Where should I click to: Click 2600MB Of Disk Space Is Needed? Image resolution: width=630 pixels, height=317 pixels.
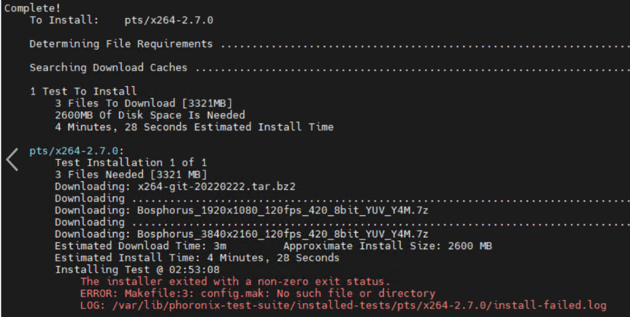(x=150, y=115)
